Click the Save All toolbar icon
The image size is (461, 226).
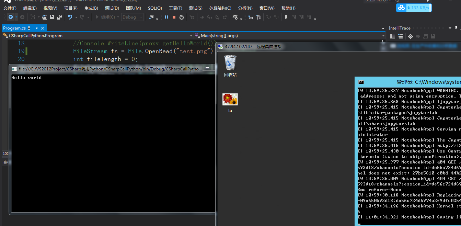point(59,17)
